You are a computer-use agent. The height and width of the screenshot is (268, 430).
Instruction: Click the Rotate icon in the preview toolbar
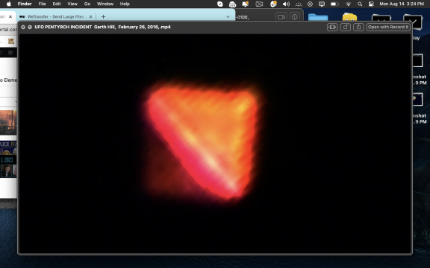pos(345,27)
